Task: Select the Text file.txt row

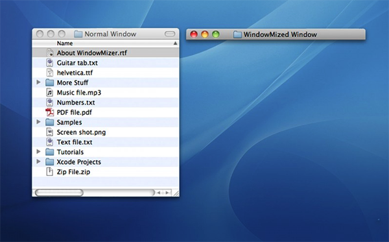Action: pos(106,142)
